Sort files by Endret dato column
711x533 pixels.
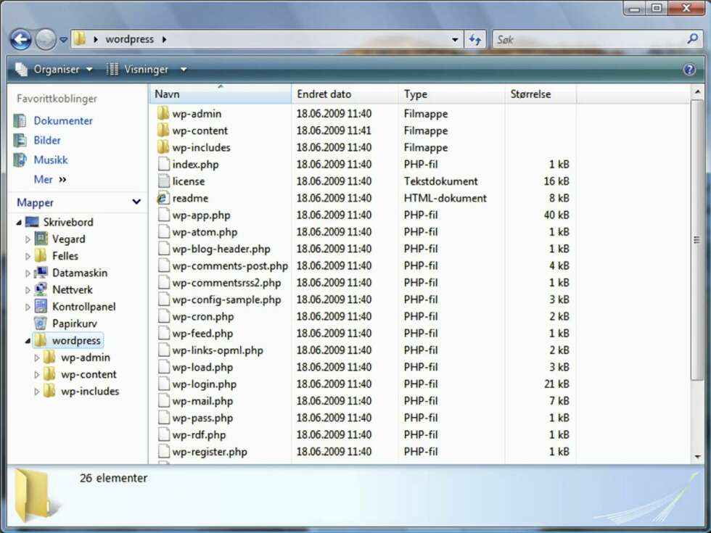coord(345,94)
